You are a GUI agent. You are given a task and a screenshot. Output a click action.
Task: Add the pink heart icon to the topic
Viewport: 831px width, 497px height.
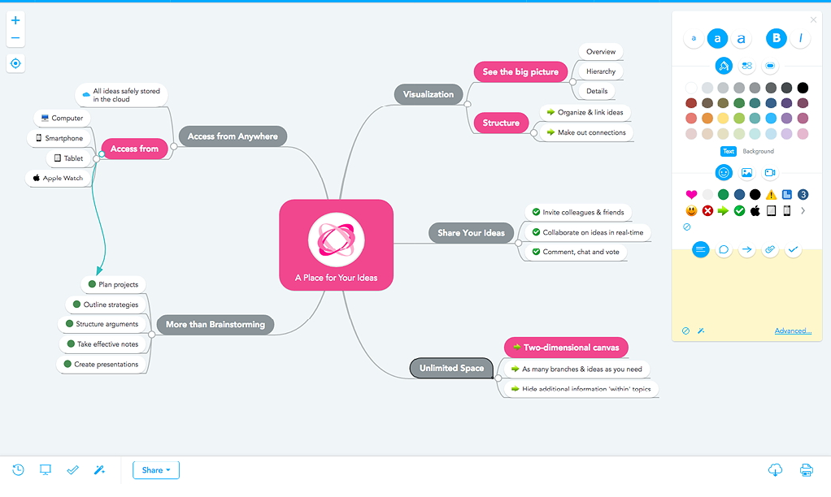click(691, 194)
